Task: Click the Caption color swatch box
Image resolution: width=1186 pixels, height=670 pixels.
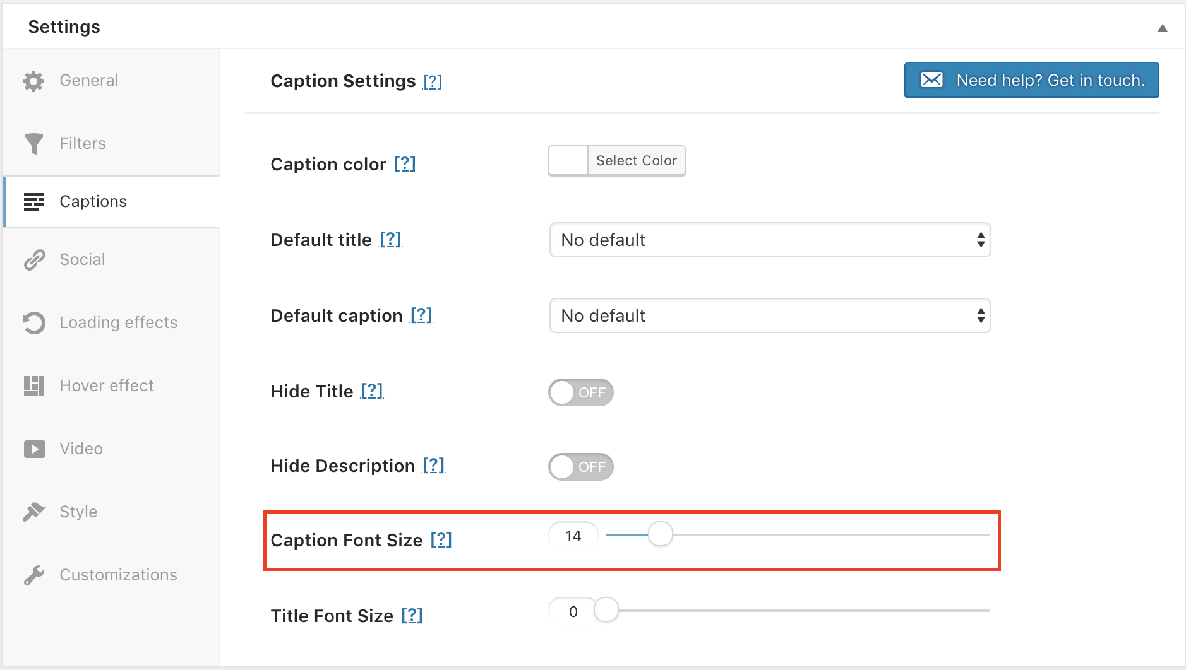Action: (568, 161)
